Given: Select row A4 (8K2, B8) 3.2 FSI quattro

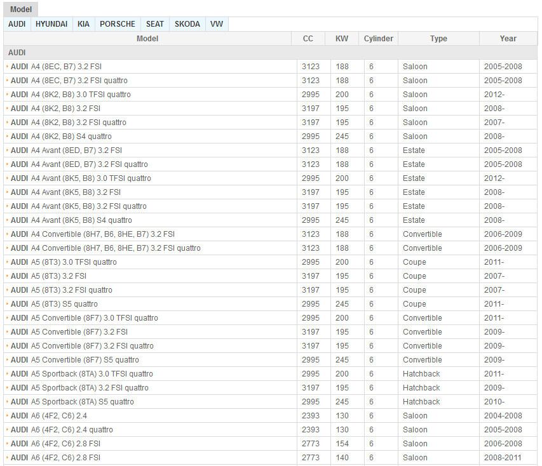Looking at the screenshot, I should pyautogui.click(x=270, y=123).
